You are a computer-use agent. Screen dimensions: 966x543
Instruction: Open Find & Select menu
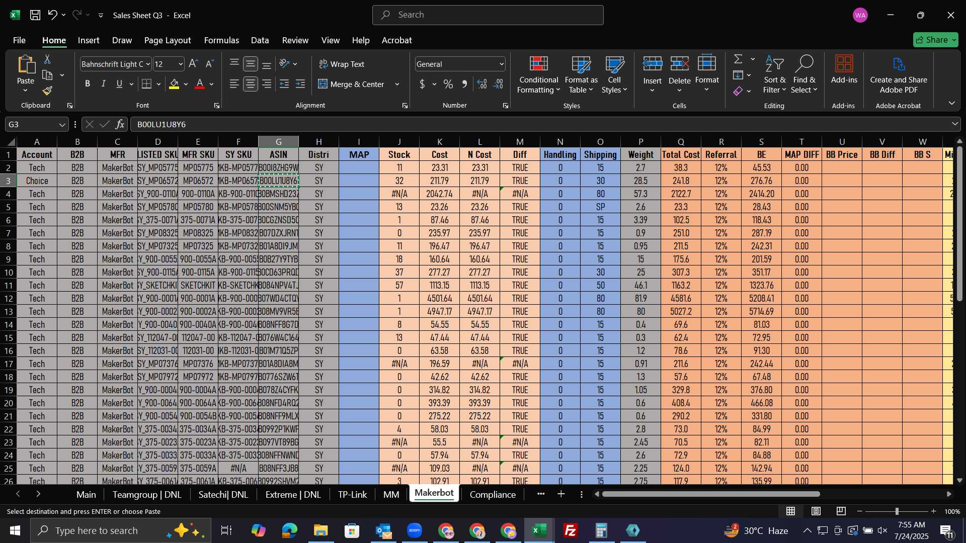(x=804, y=74)
